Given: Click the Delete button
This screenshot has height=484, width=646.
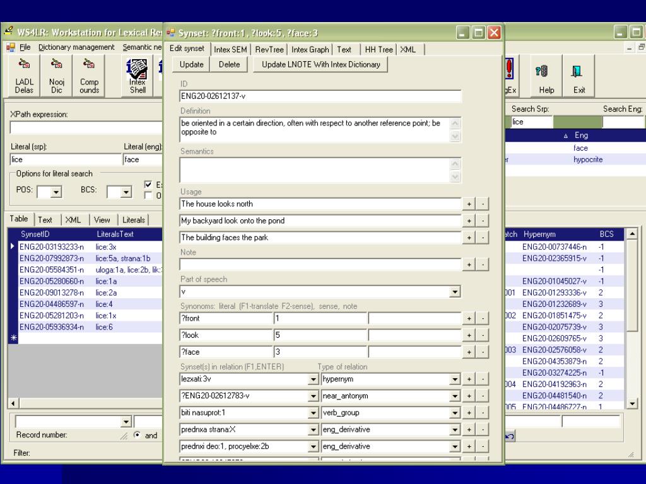Looking at the screenshot, I should click(229, 65).
